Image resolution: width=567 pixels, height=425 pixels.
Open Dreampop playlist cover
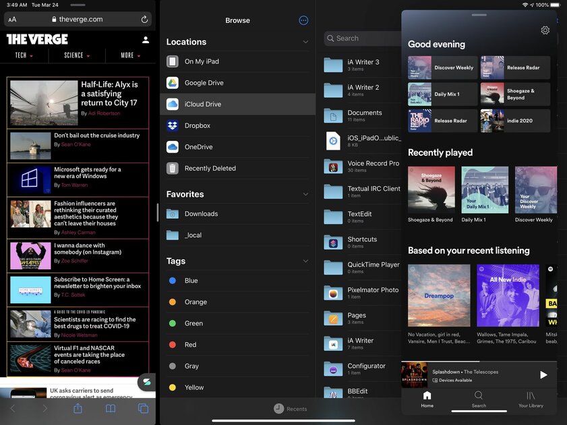(439, 295)
